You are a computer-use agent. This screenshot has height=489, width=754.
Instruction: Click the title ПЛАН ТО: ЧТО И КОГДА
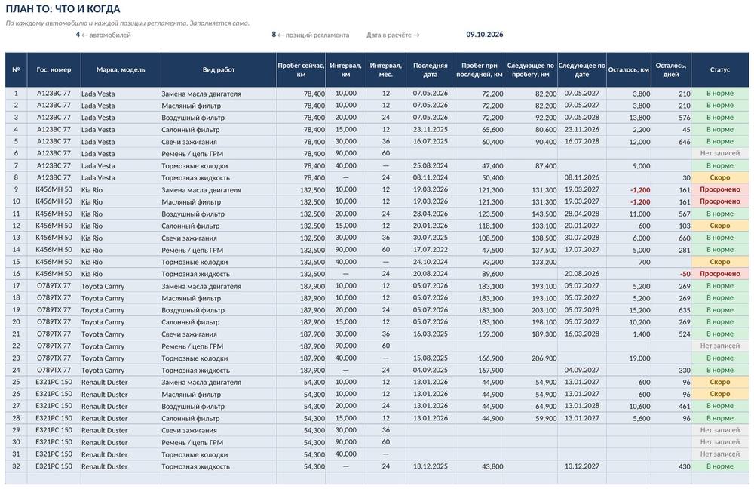coord(63,8)
